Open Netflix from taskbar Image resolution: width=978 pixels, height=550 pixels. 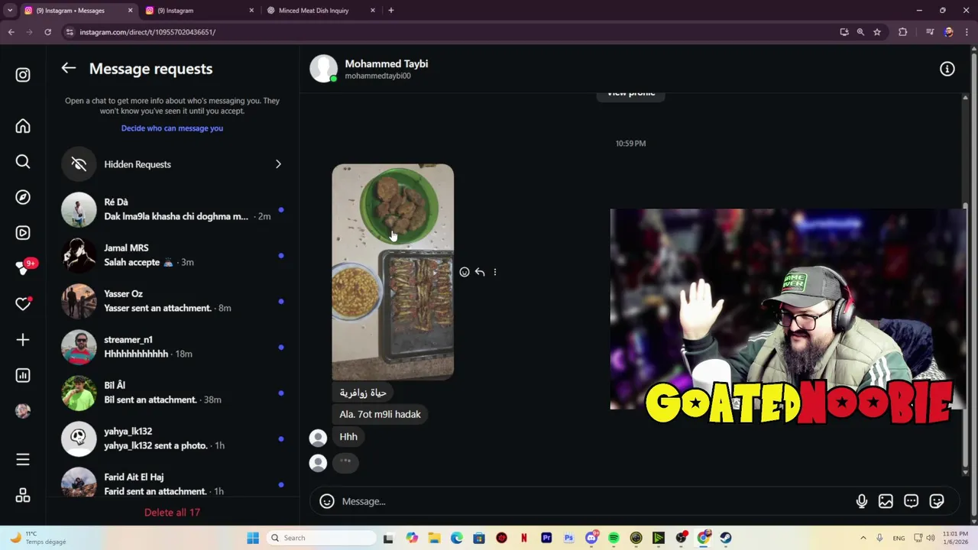524,538
